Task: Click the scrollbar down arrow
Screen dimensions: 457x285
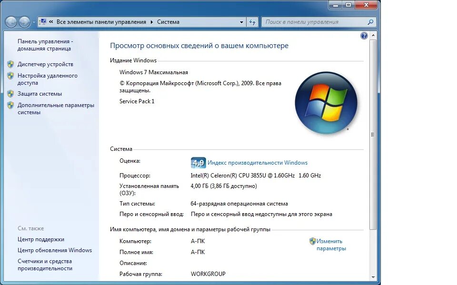Action: [x=373, y=277]
